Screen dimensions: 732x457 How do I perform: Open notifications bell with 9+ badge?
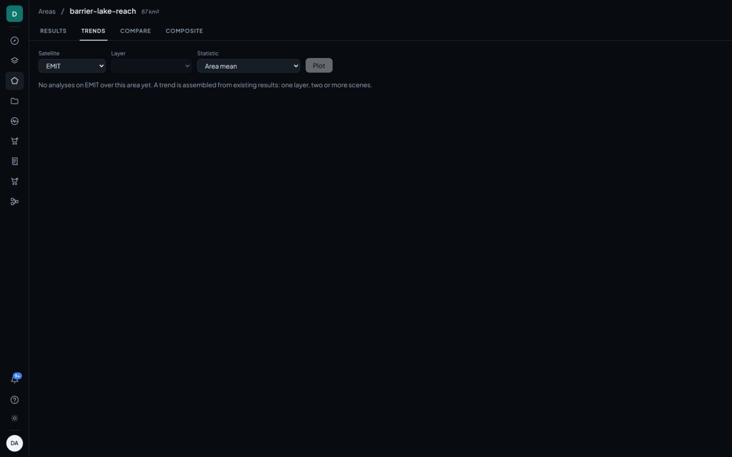tap(15, 379)
